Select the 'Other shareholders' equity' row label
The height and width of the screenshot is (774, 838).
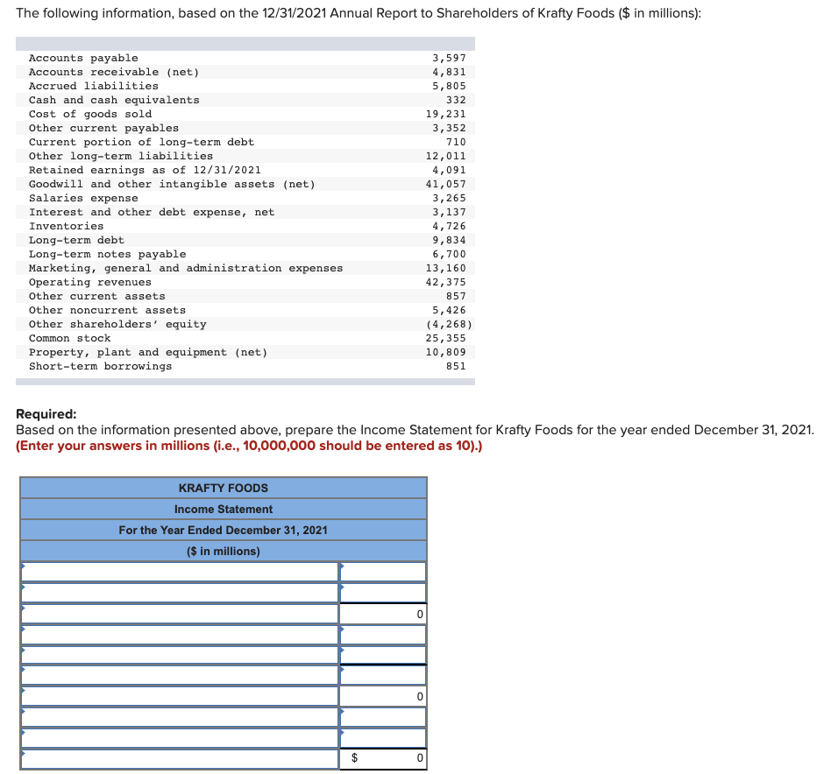coord(117,324)
